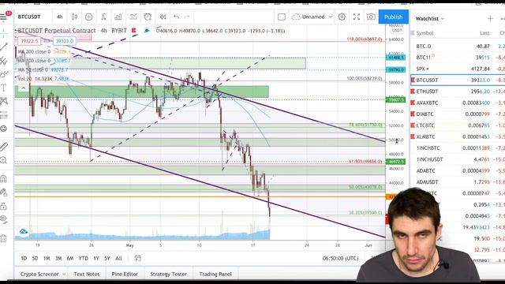This screenshot has height=284, width=505.
Task: Open the Crypto Screener tab
Action: click(x=39, y=274)
